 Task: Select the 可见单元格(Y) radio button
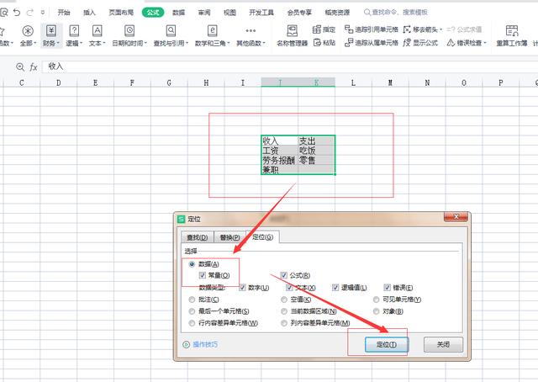click(x=376, y=300)
